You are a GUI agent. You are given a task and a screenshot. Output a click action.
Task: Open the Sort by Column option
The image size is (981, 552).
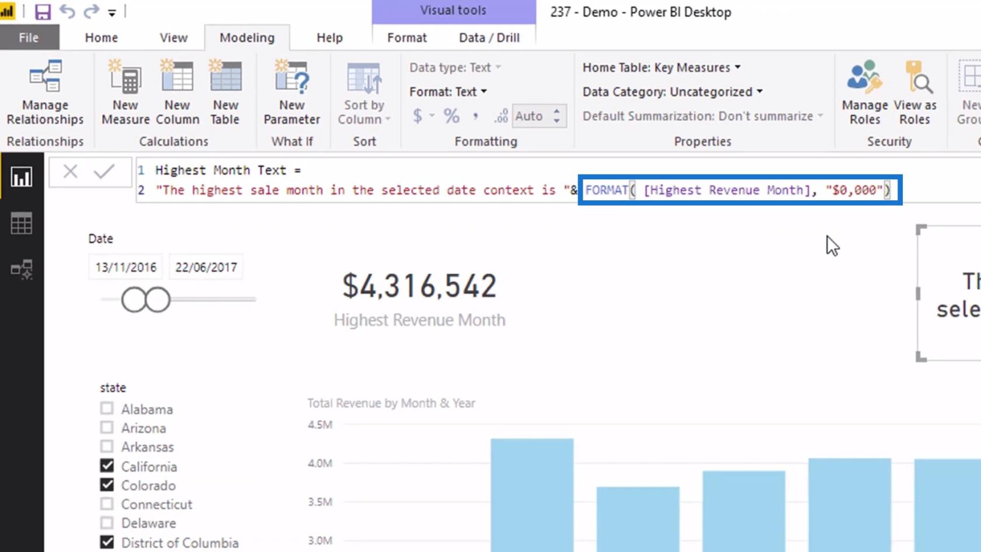click(x=364, y=93)
